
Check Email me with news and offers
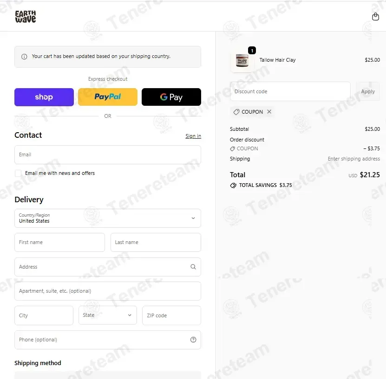pos(18,173)
